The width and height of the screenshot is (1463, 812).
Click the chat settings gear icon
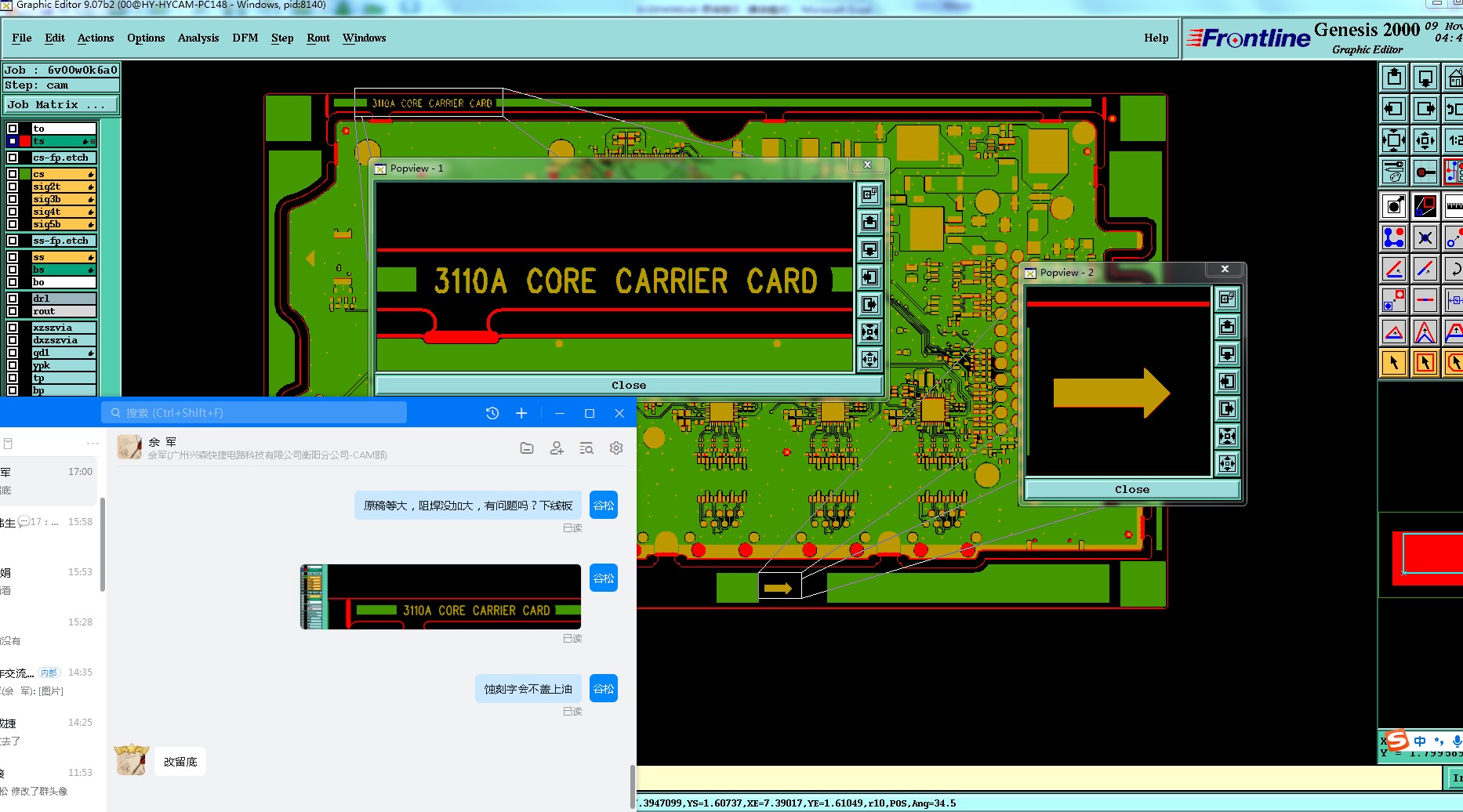coord(616,448)
